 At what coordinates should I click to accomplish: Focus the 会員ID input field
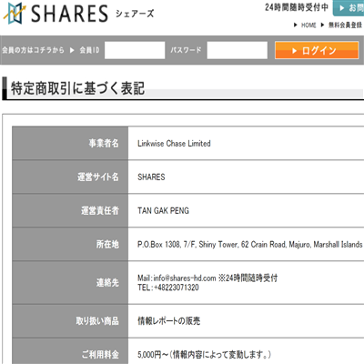point(135,50)
